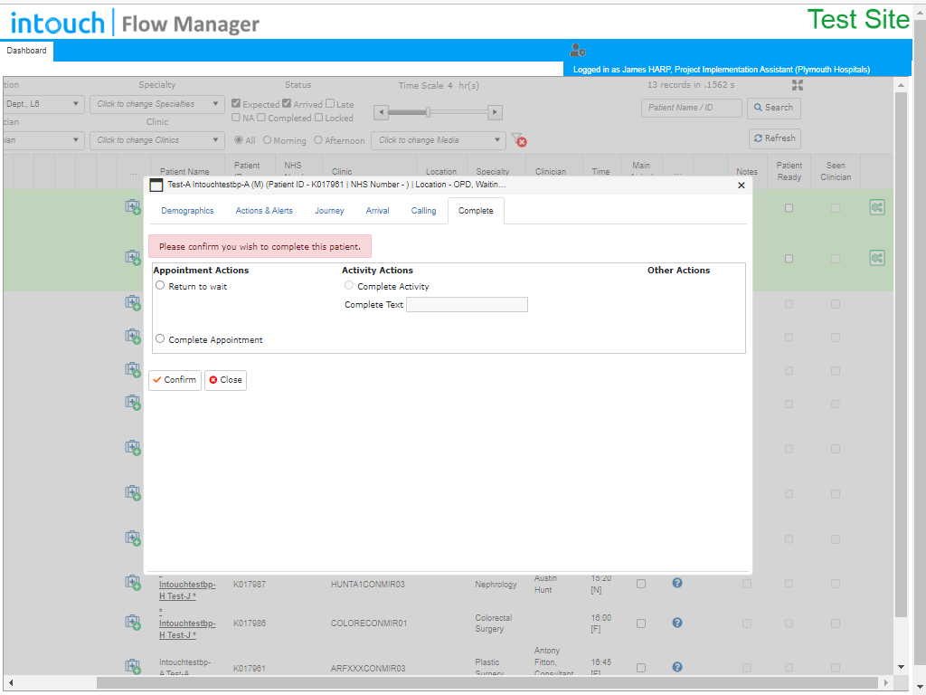Open the Journey tab
The image size is (926, 695).
pos(329,210)
